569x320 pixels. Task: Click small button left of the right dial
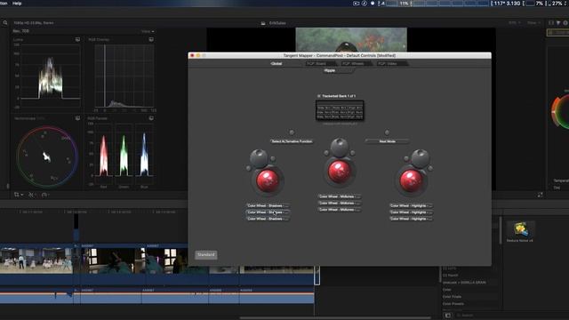pyautogui.click(x=406, y=158)
